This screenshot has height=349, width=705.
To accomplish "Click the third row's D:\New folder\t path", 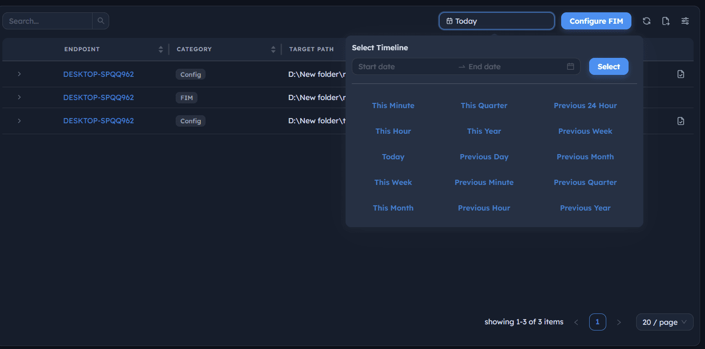I will (x=317, y=120).
